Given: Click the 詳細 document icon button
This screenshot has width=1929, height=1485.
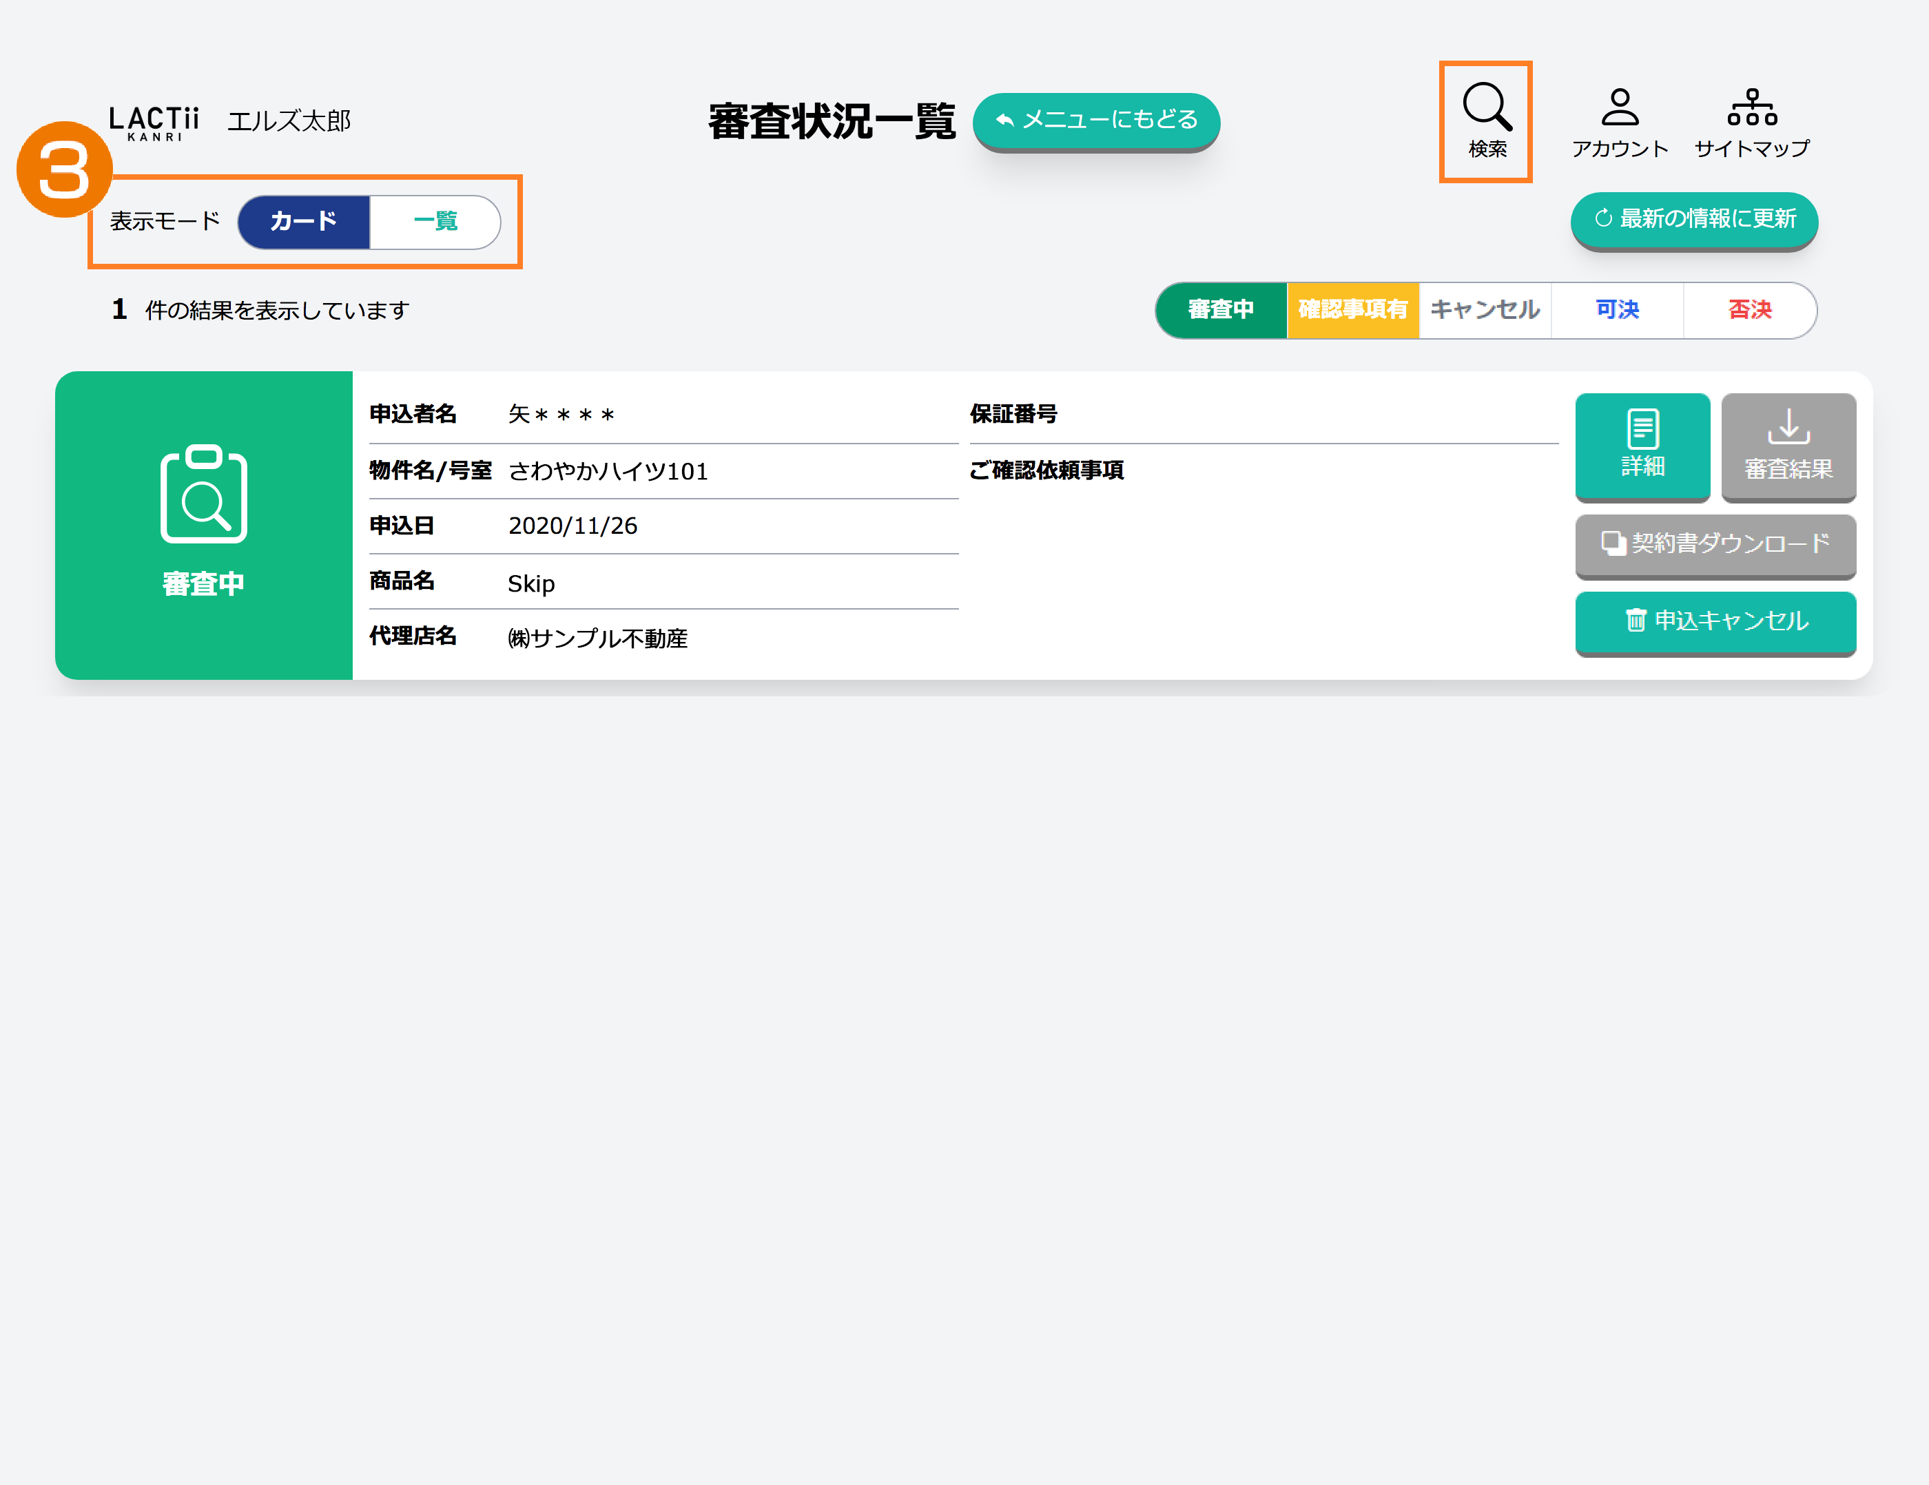Looking at the screenshot, I should point(1642,445).
